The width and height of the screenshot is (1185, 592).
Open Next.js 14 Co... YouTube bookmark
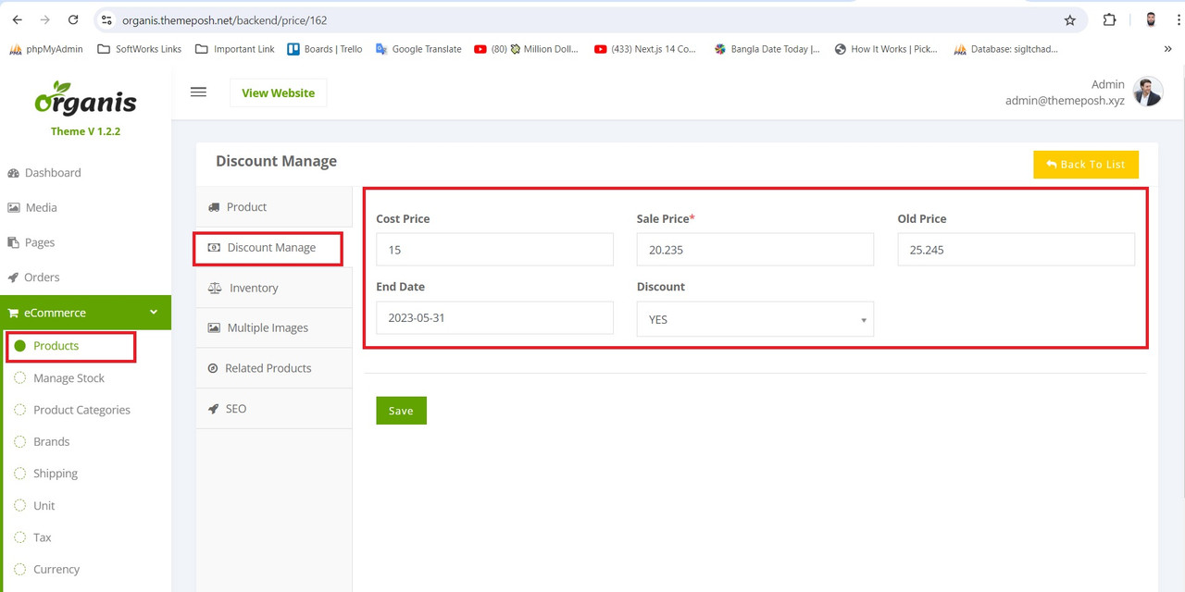(645, 49)
